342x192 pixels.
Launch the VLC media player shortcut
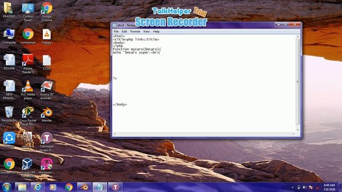coord(28,90)
